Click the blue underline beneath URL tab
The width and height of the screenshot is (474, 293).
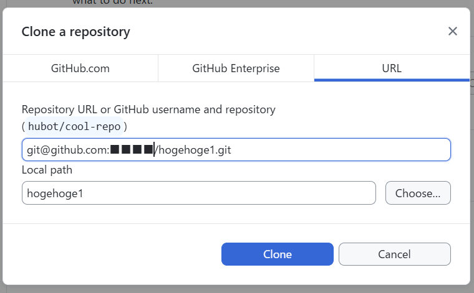(392, 80)
